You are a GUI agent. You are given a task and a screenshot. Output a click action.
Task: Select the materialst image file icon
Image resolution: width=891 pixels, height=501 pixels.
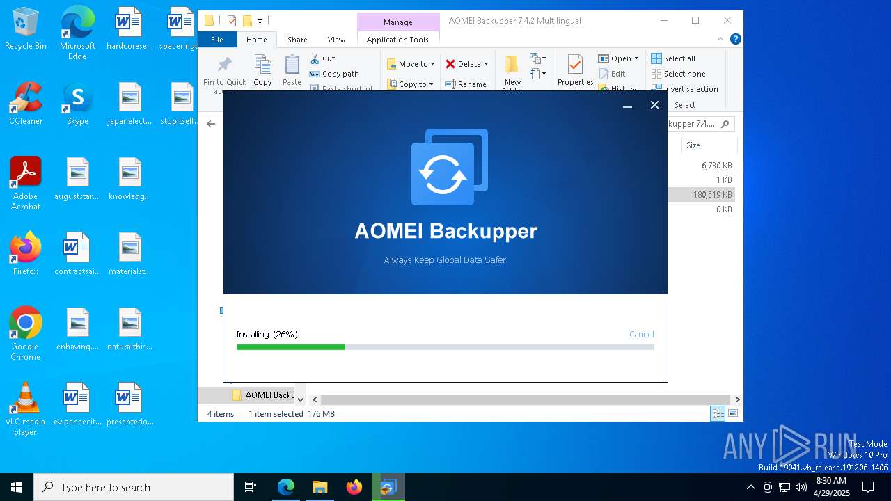pos(129,255)
